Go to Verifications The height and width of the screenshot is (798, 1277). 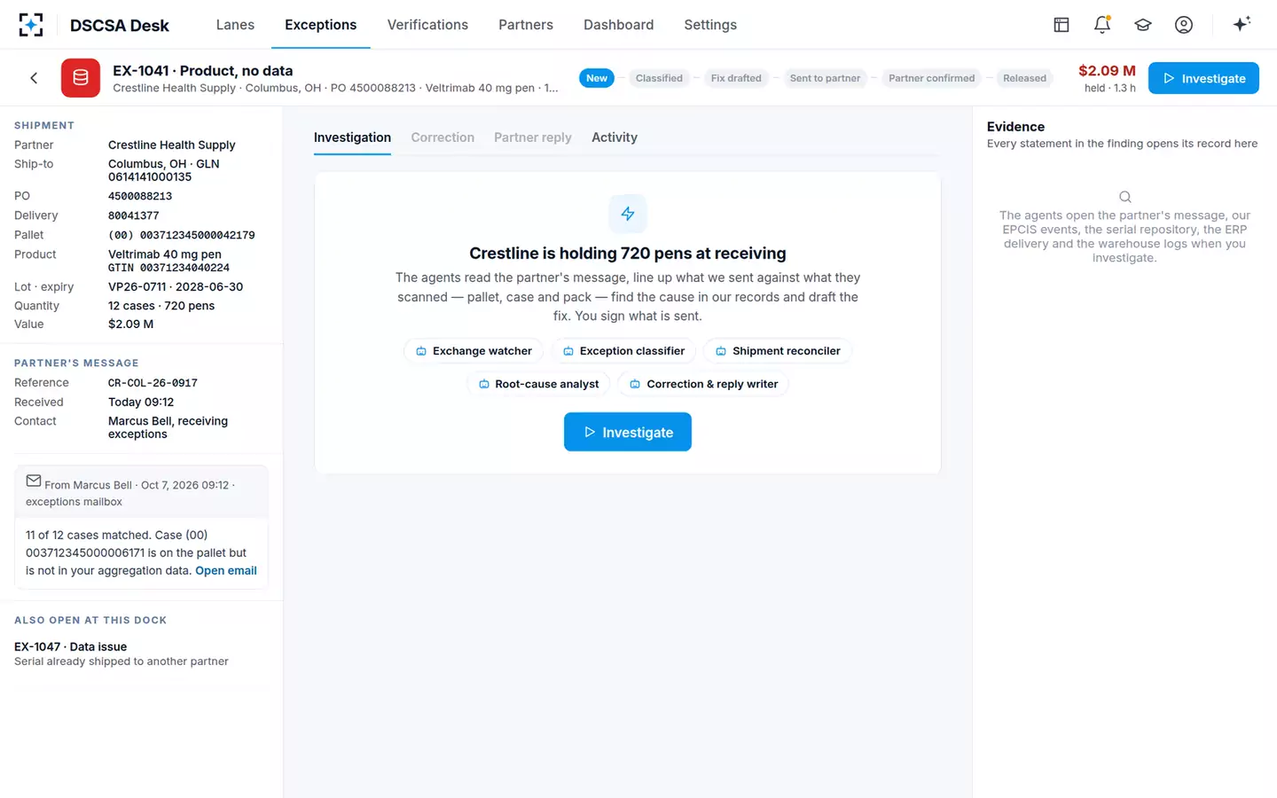(x=427, y=25)
